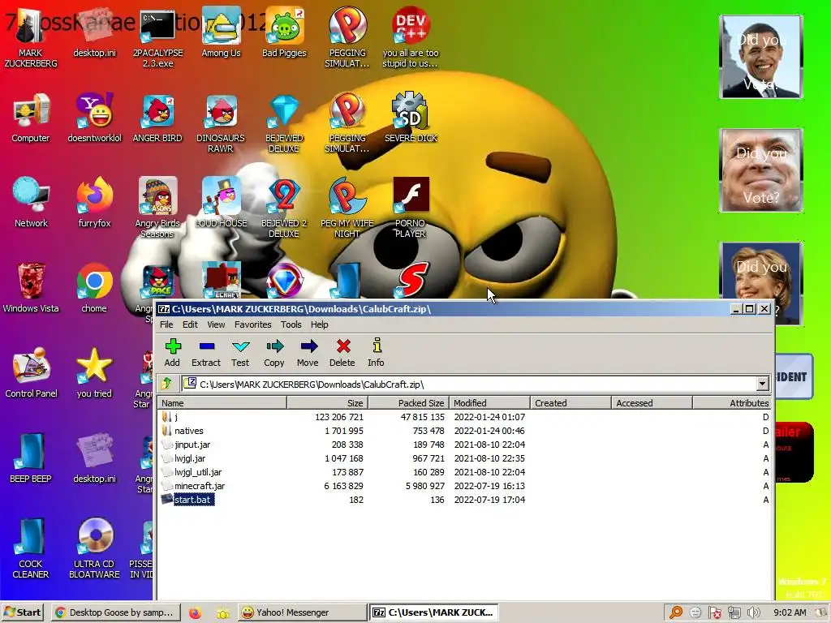Open the File menu in 7-Zip
831x623 pixels.
166,324
